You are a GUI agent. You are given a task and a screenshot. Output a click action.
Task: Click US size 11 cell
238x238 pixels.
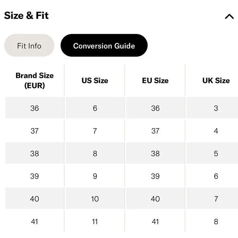(95, 221)
